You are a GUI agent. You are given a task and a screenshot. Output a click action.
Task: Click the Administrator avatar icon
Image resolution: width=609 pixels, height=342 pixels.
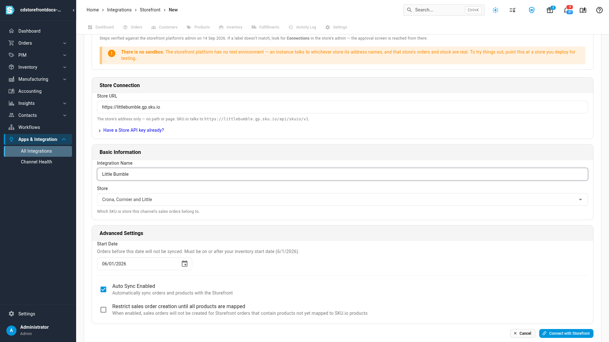click(x=11, y=330)
